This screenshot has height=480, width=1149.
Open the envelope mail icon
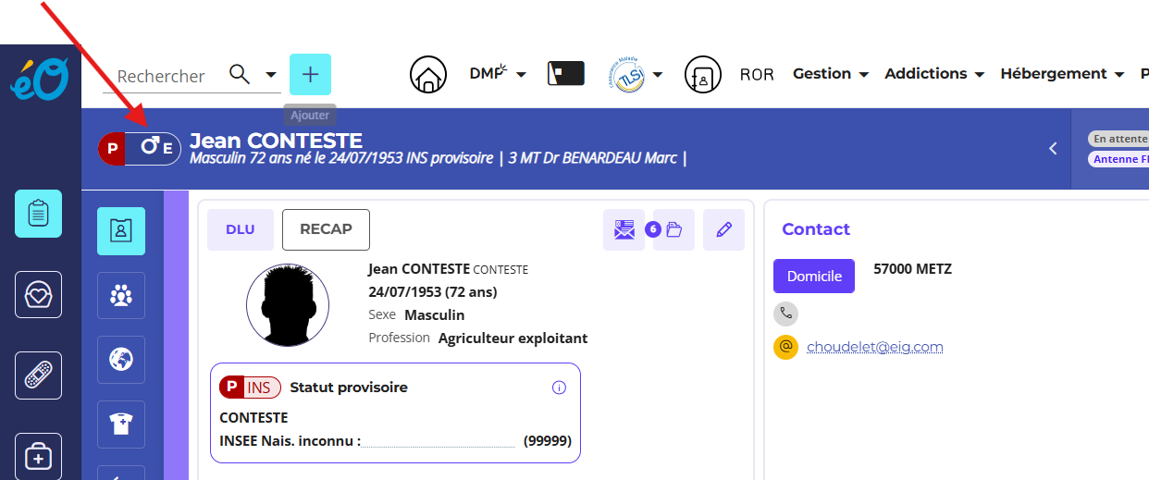pos(624,229)
